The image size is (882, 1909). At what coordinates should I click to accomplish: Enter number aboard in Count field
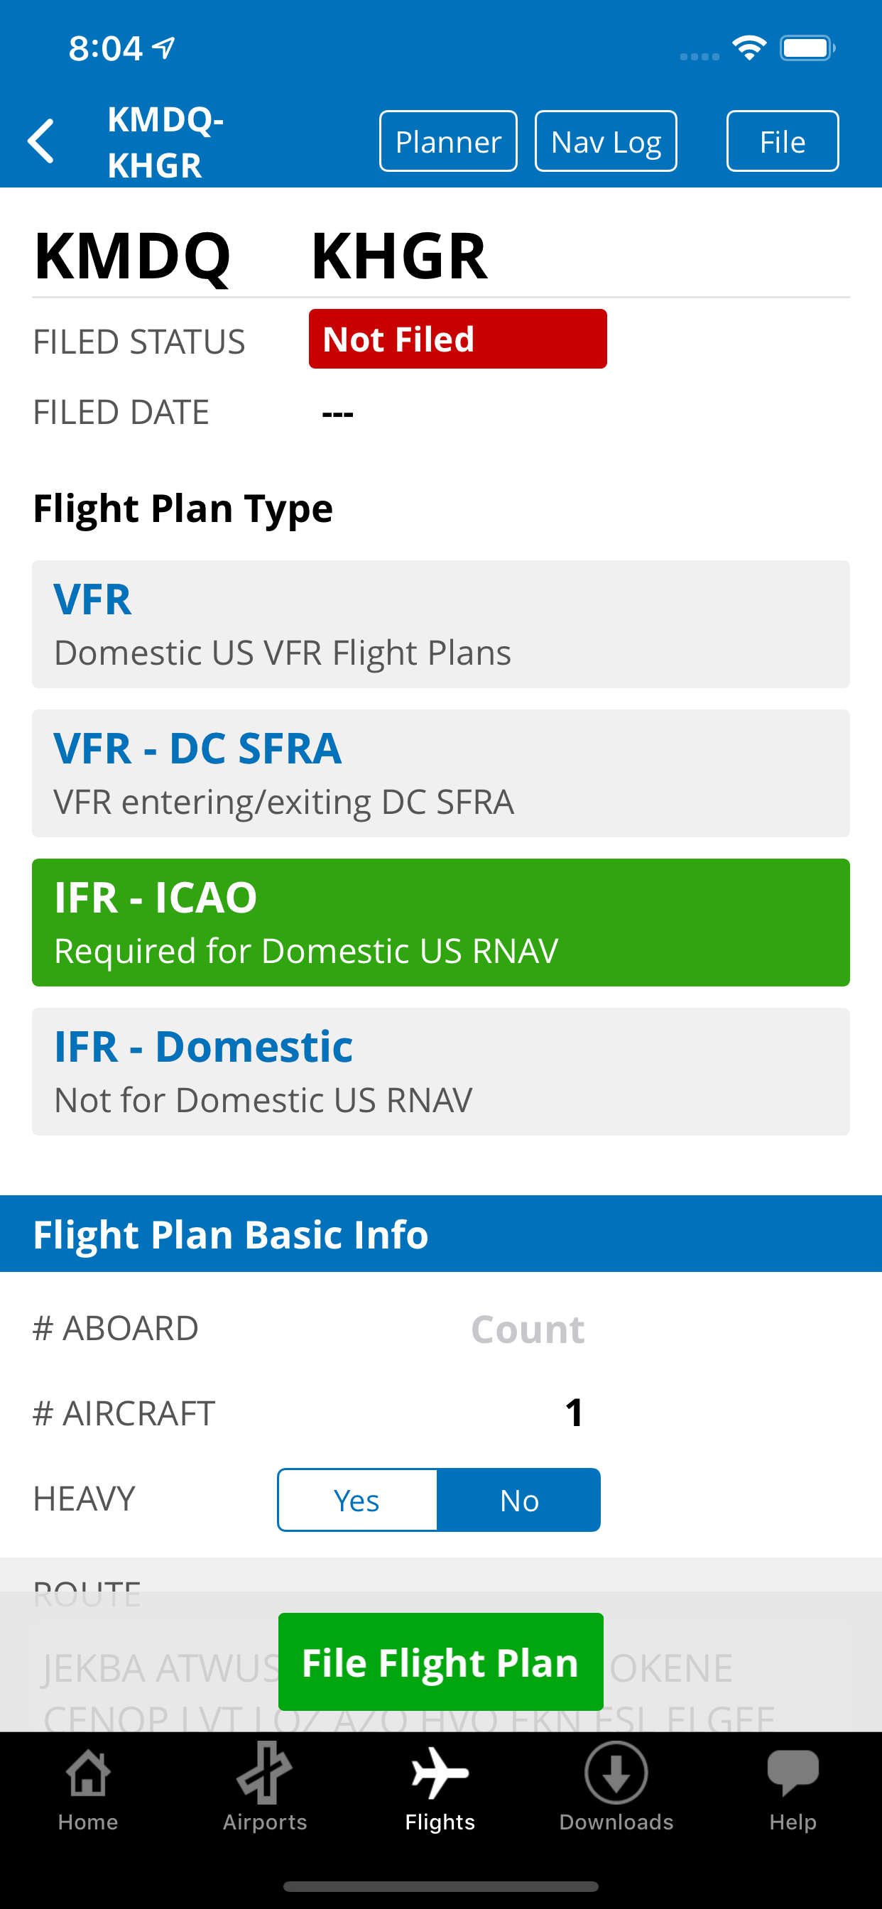(528, 1329)
